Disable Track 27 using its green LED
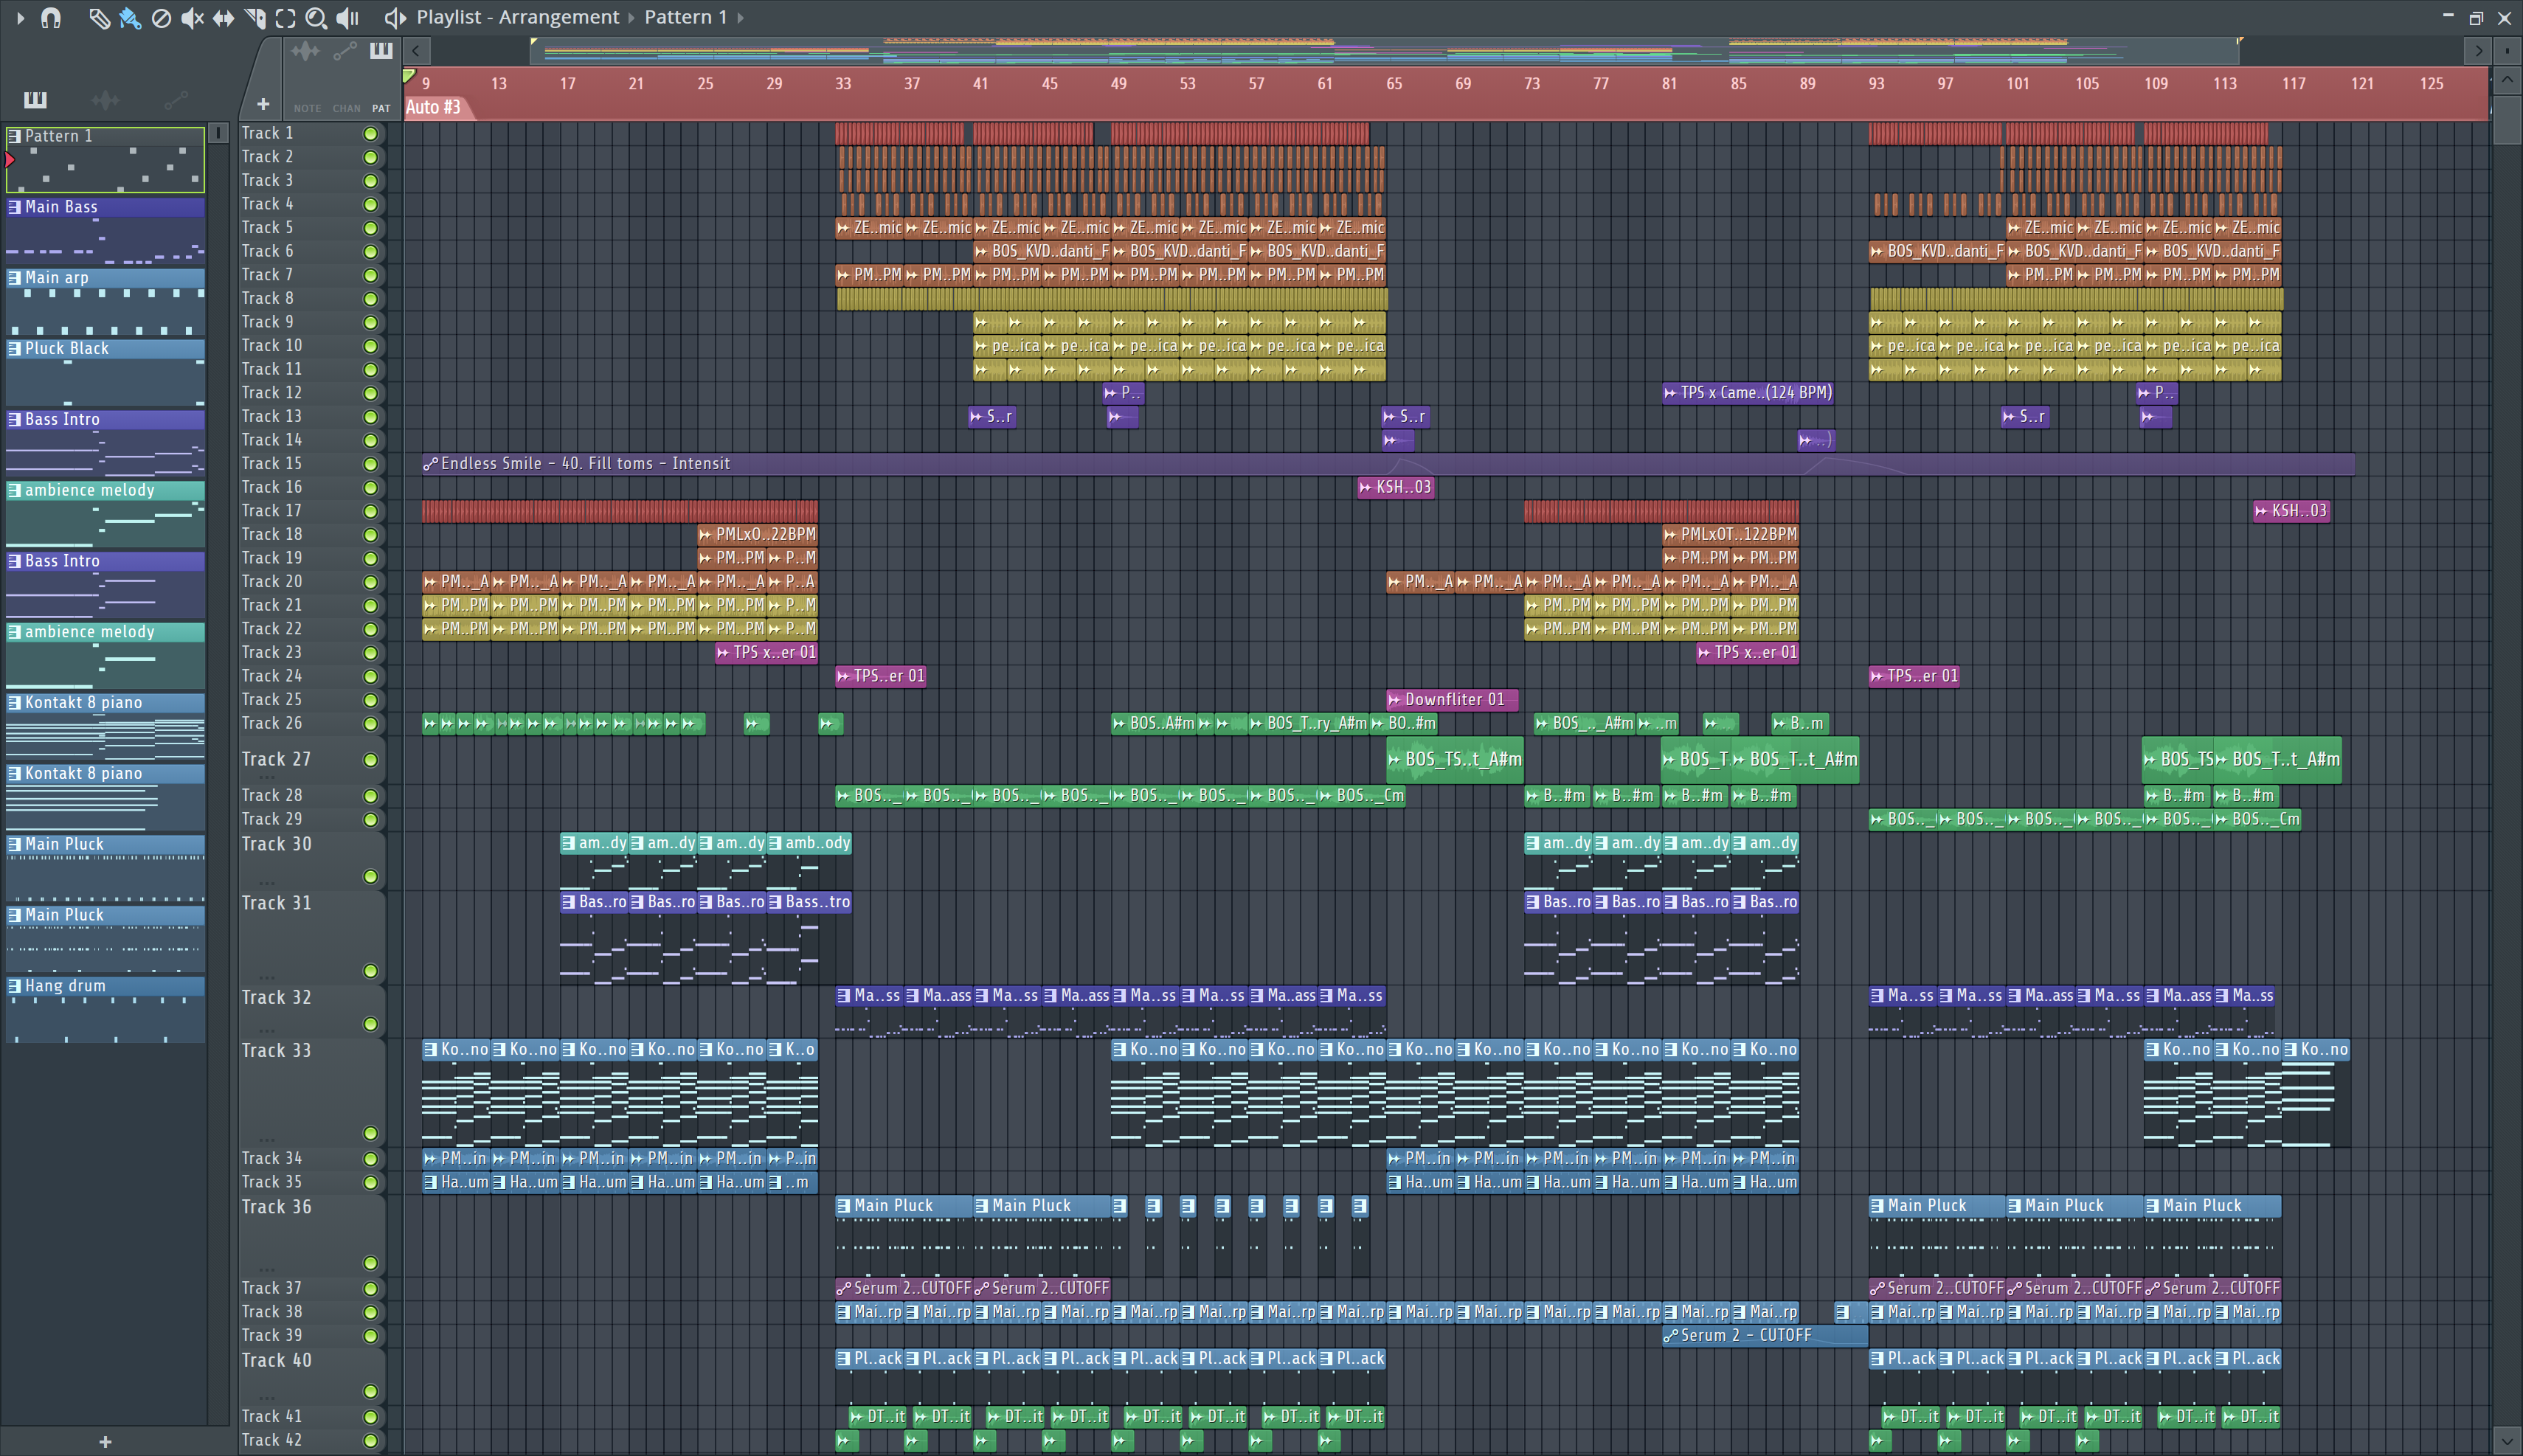The height and width of the screenshot is (1456, 2523). coord(370,760)
